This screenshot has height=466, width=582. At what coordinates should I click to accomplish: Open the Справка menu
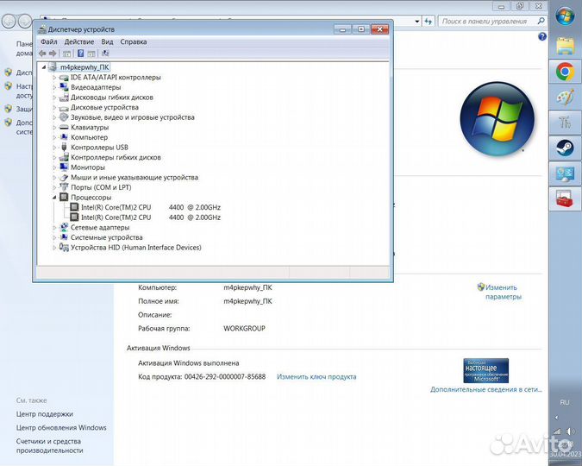(134, 42)
